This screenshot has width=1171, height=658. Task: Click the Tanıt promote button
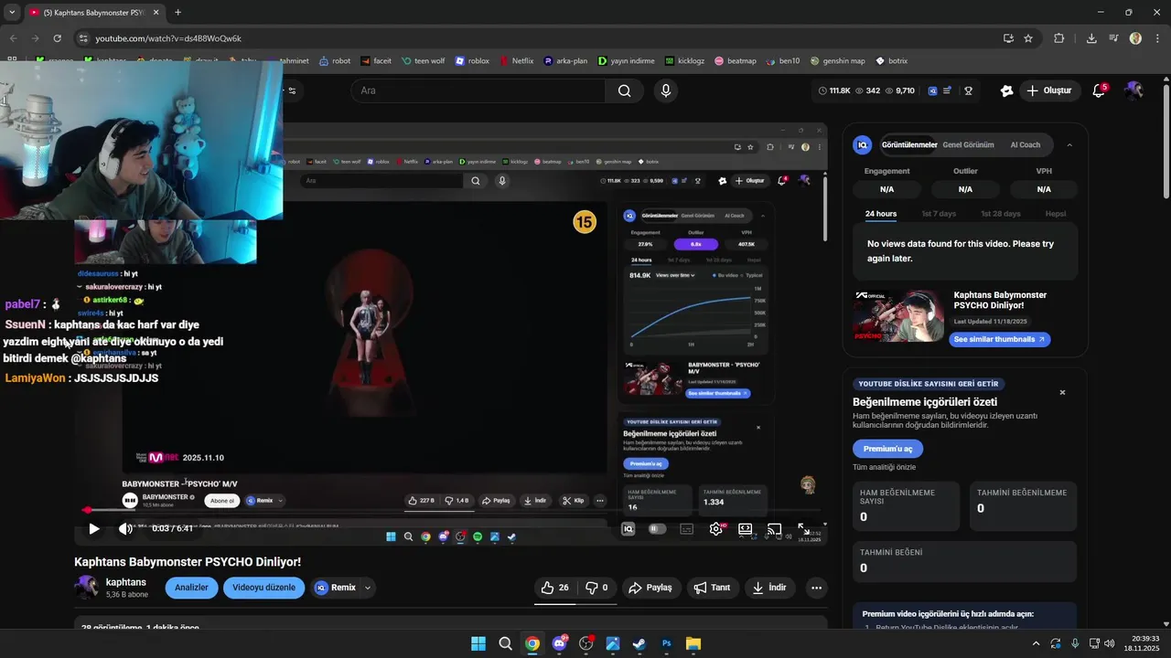pyautogui.click(x=713, y=588)
